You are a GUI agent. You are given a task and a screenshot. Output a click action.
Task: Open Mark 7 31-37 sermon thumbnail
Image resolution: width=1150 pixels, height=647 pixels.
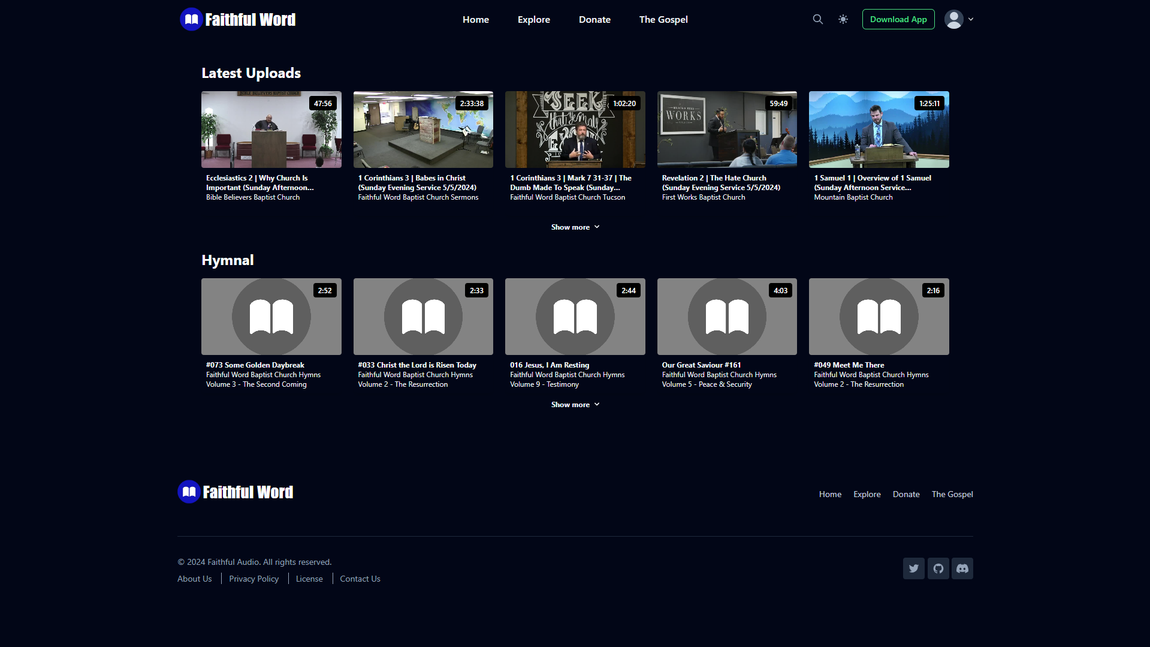tap(575, 130)
